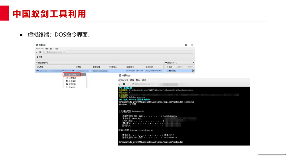
Task: Click AntSword logo icon in terminal window title
Action: pyautogui.click(x=120, y=75)
